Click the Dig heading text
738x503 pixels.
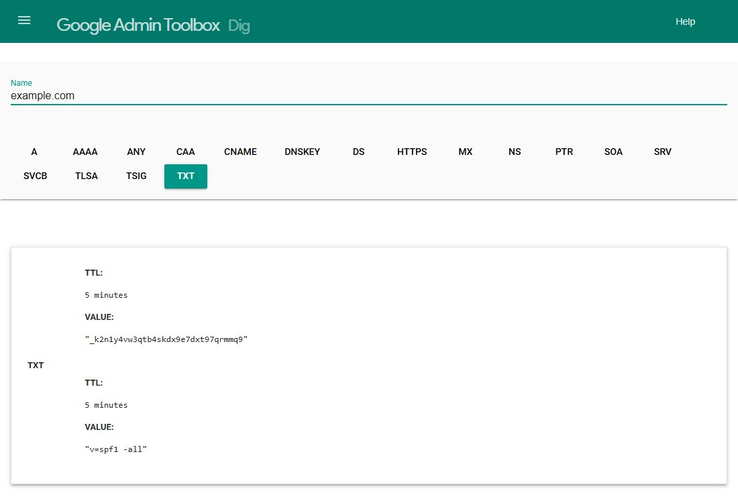[x=239, y=26]
